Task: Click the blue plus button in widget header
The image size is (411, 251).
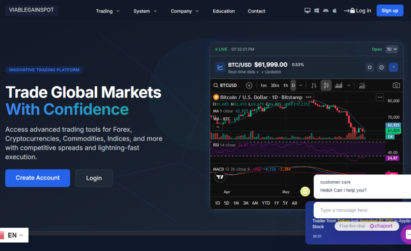Action: click(394, 67)
